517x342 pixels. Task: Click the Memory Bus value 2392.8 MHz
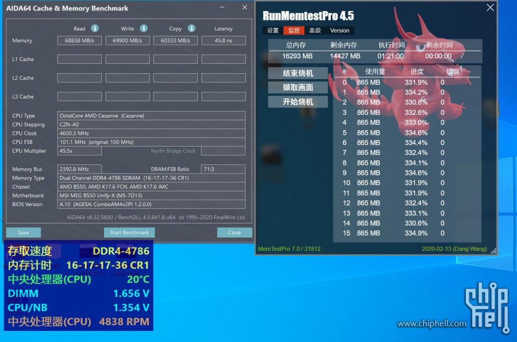tap(80, 169)
